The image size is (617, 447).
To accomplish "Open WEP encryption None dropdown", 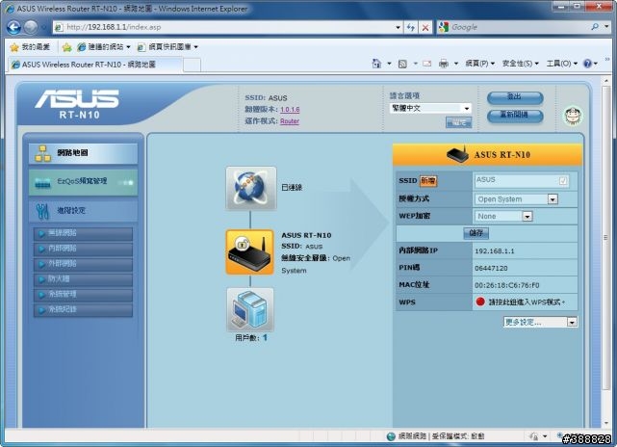I will click(x=503, y=216).
